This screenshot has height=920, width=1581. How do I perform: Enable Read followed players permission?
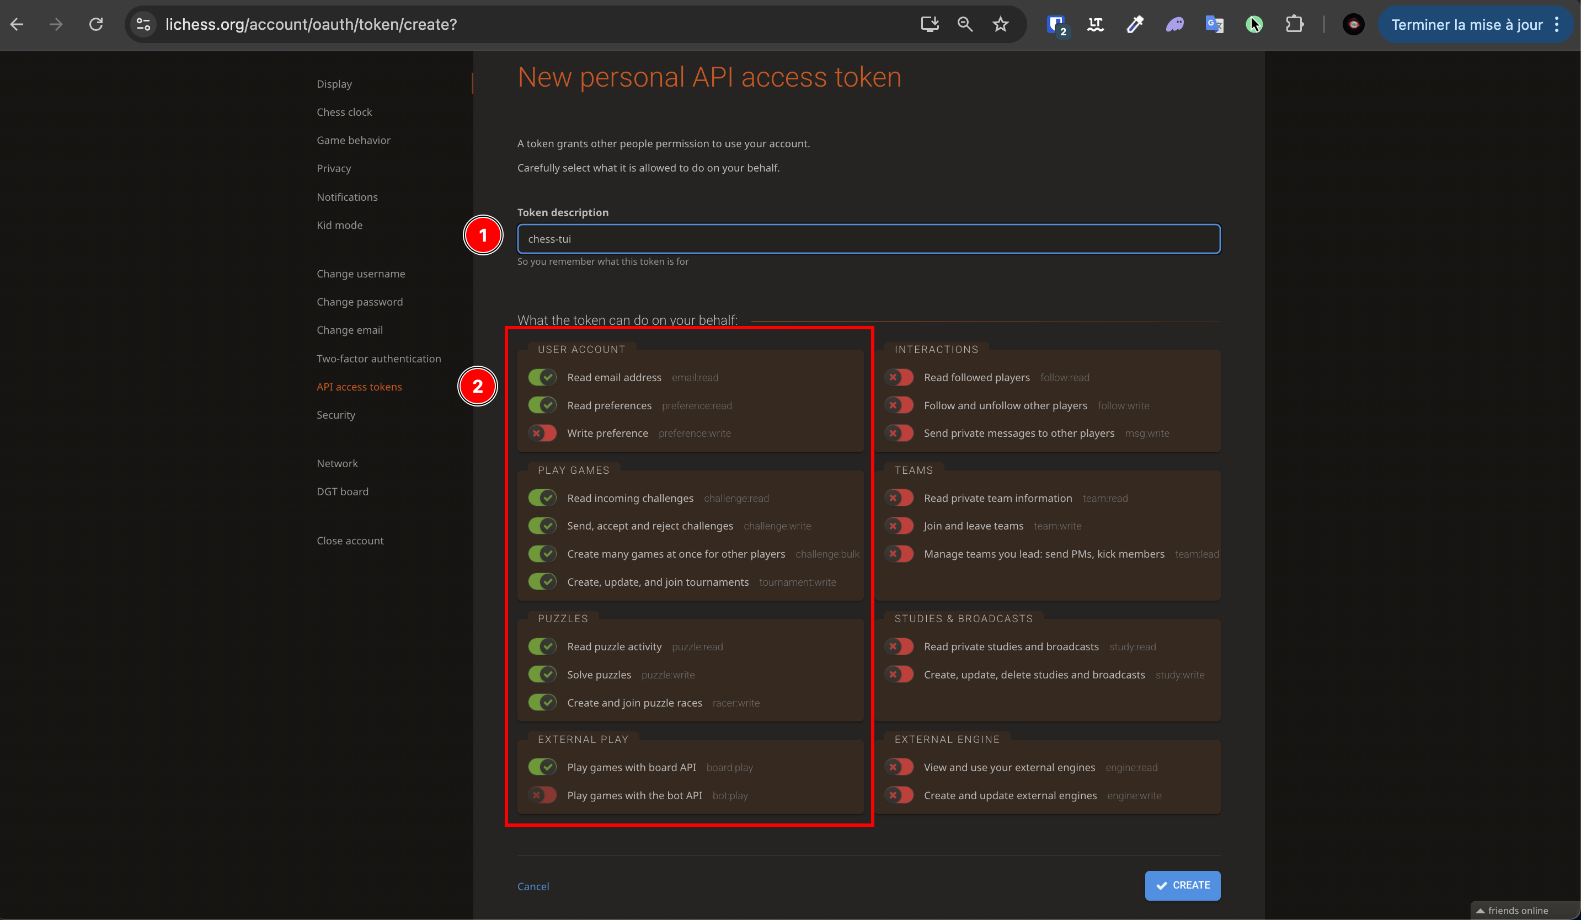coord(899,377)
